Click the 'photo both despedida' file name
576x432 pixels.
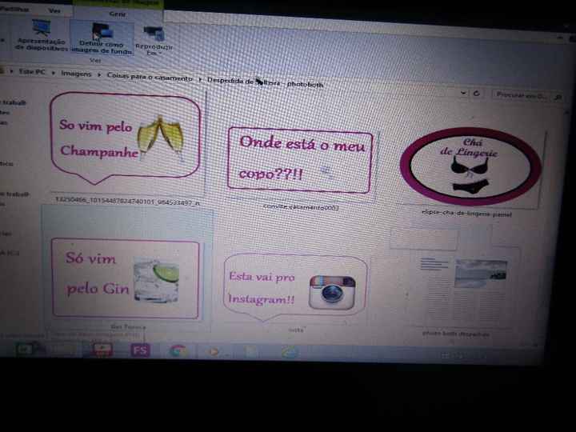click(455, 334)
